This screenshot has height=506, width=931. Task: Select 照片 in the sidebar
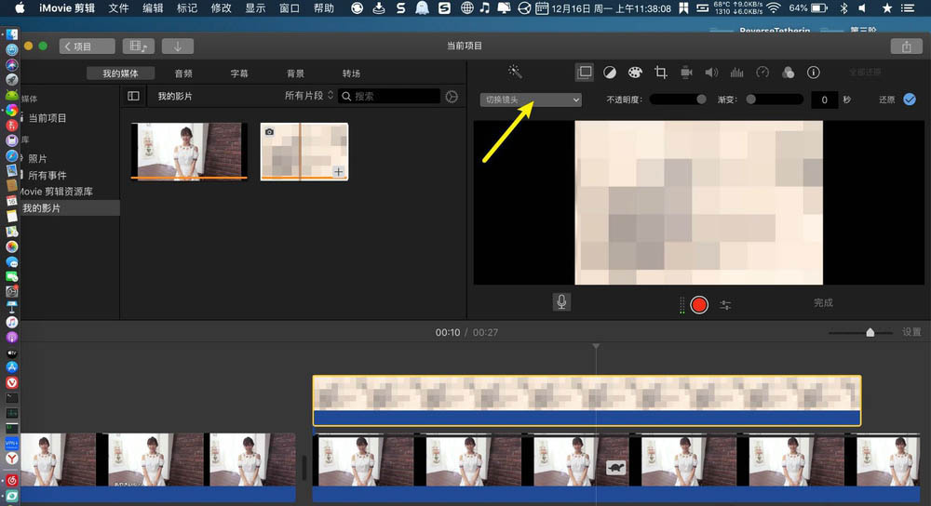(37, 158)
